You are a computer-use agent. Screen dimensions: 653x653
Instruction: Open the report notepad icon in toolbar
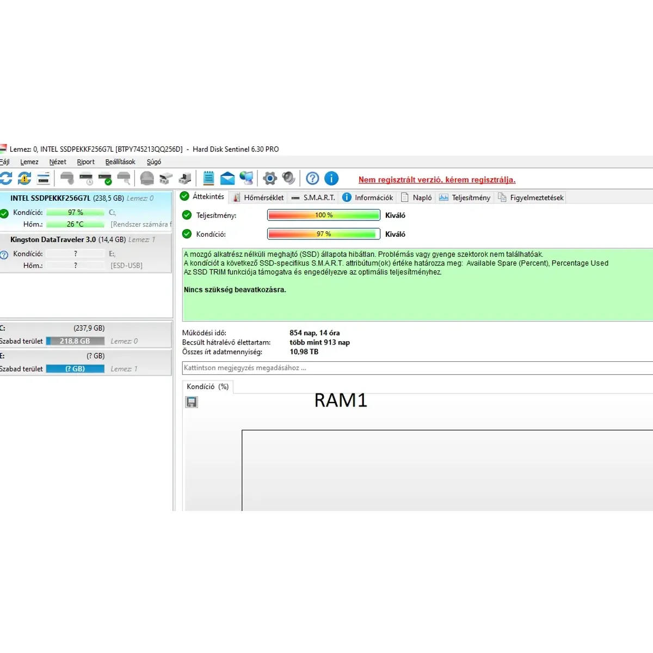click(x=208, y=178)
